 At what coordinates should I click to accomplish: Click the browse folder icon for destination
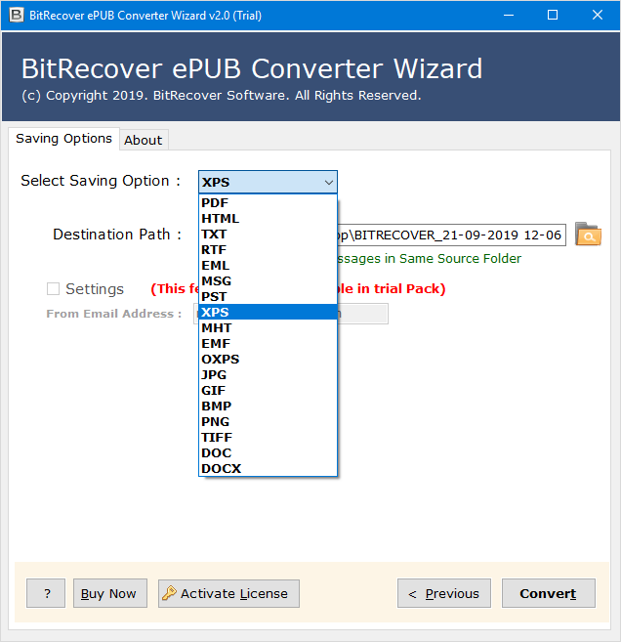(588, 235)
